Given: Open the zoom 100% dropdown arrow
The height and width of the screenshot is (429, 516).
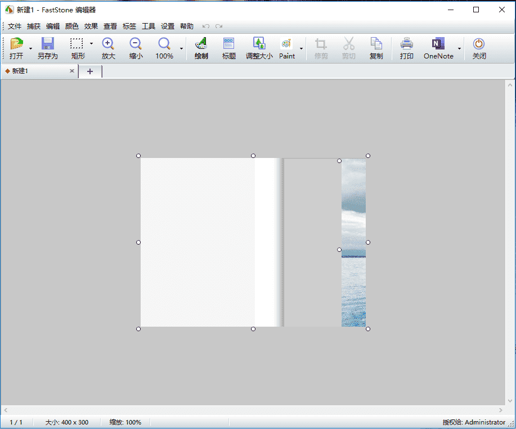Looking at the screenshot, I should coord(181,49).
